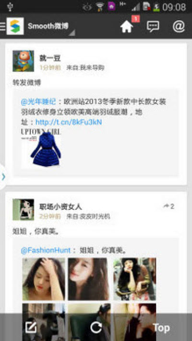Viewport: 192px width, 341px height.
Task: View the third photo with woman in hat
Action: (135, 279)
